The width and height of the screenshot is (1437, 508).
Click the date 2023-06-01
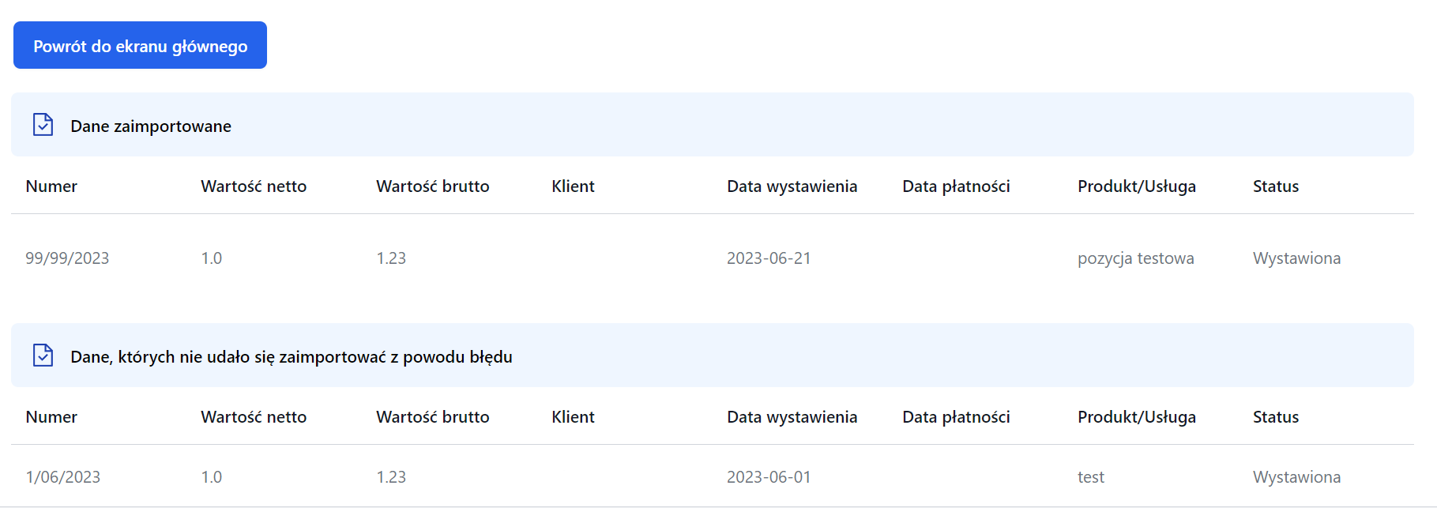(x=769, y=477)
